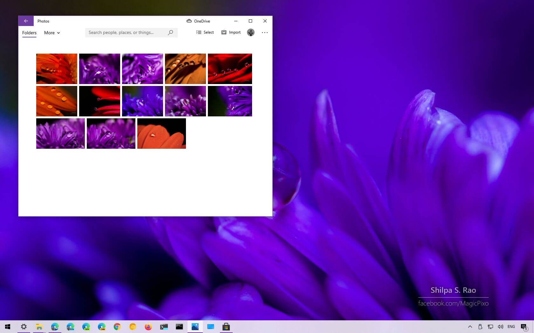This screenshot has width=534, height=333.
Task: Enable Select mode for photos
Action: click(x=205, y=32)
